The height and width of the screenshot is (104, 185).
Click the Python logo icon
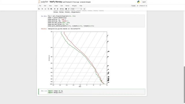point(138,2)
